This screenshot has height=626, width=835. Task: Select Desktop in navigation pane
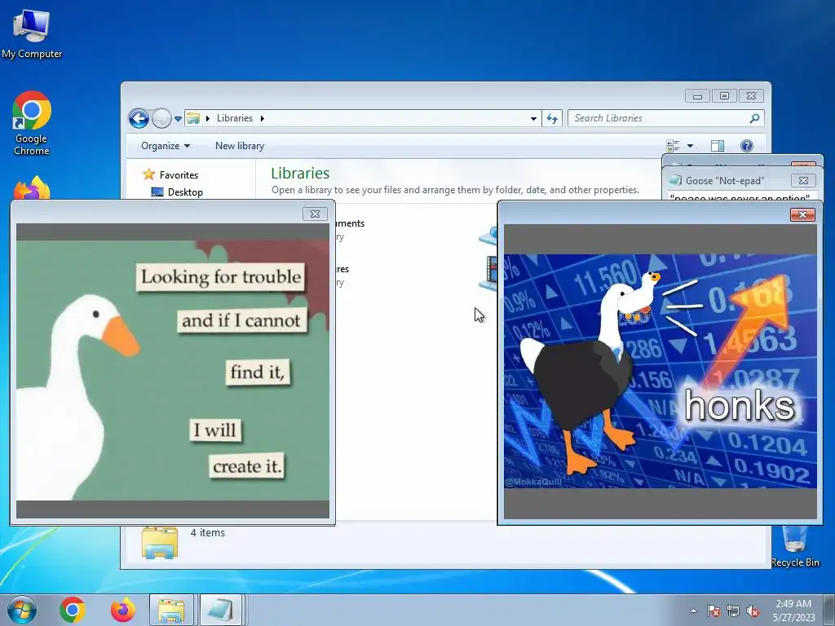point(177,192)
